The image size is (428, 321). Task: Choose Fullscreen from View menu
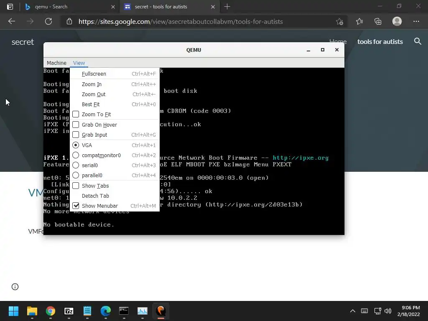tap(115, 74)
